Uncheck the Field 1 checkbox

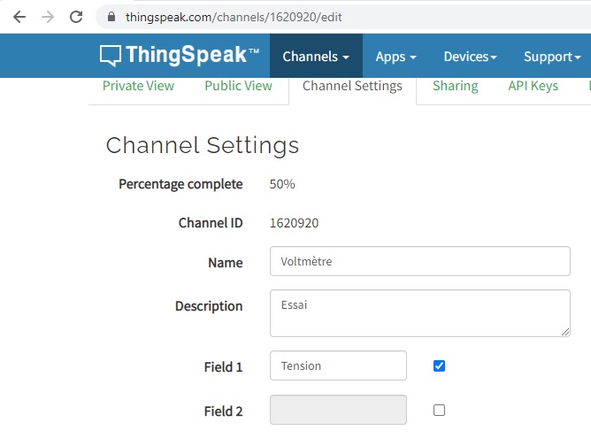[x=440, y=365]
